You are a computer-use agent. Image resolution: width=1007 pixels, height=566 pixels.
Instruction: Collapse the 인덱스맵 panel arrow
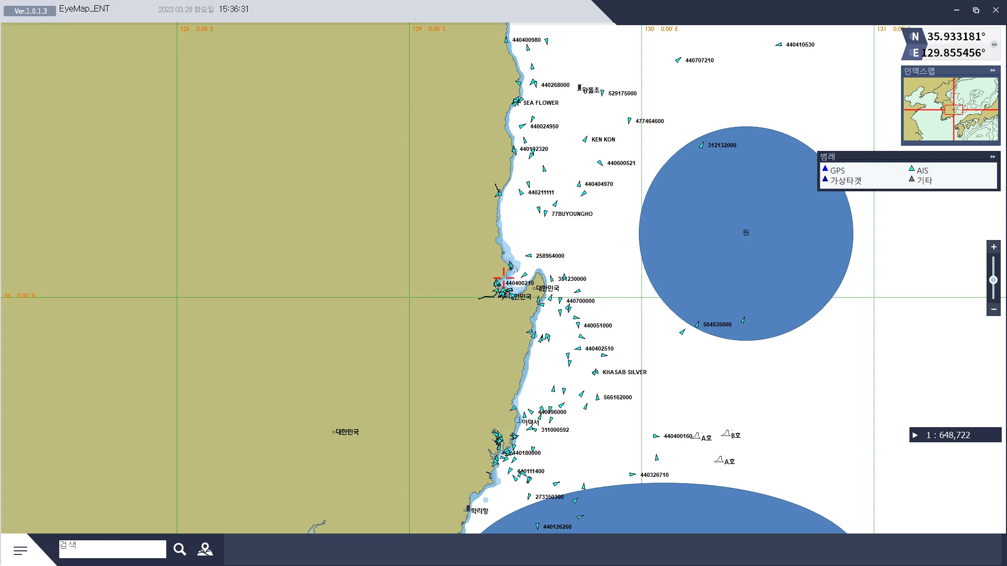point(993,71)
